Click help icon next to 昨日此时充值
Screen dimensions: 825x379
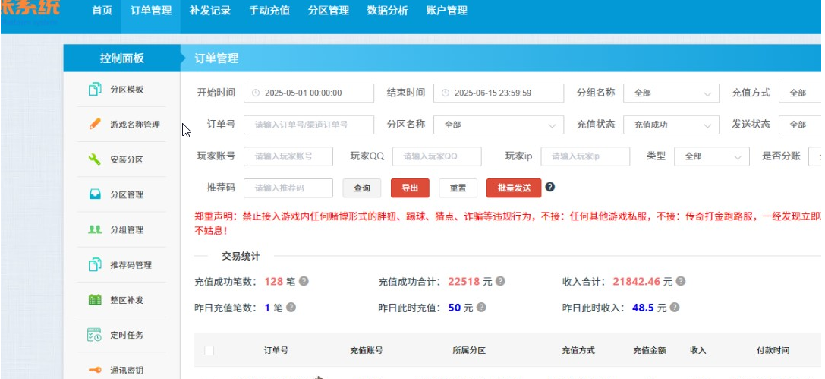tap(481, 308)
